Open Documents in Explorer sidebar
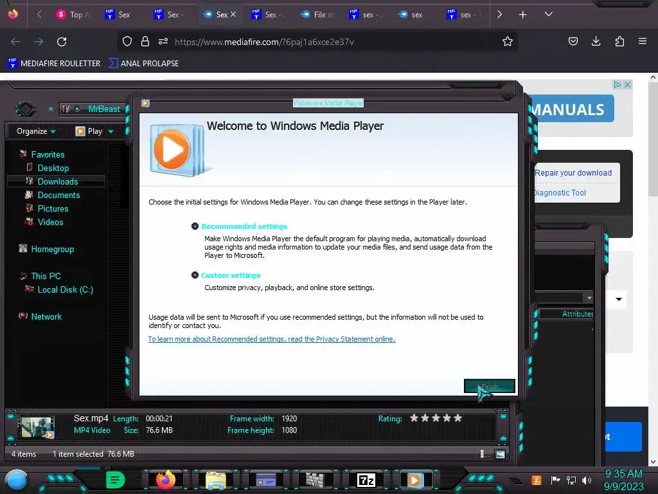 pyautogui.click(x=58, y=195)
